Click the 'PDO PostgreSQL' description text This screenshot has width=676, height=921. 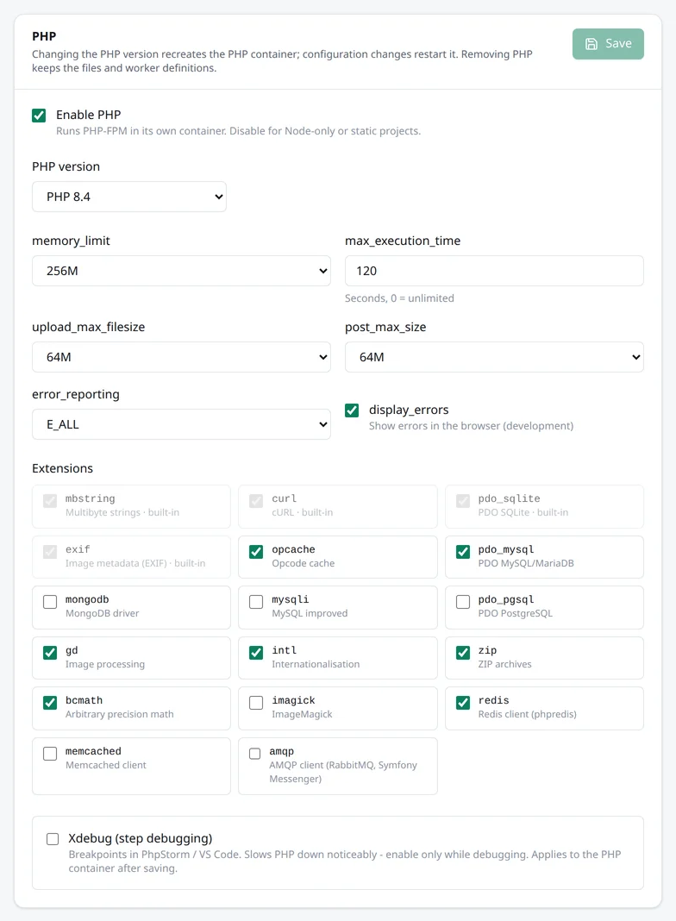[x=515, y=613]
